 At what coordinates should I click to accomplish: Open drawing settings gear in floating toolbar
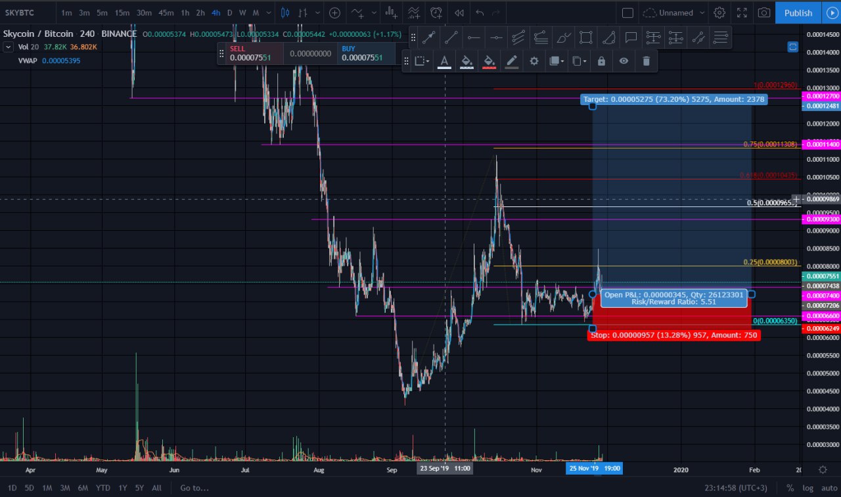click(x=534, y=61)
